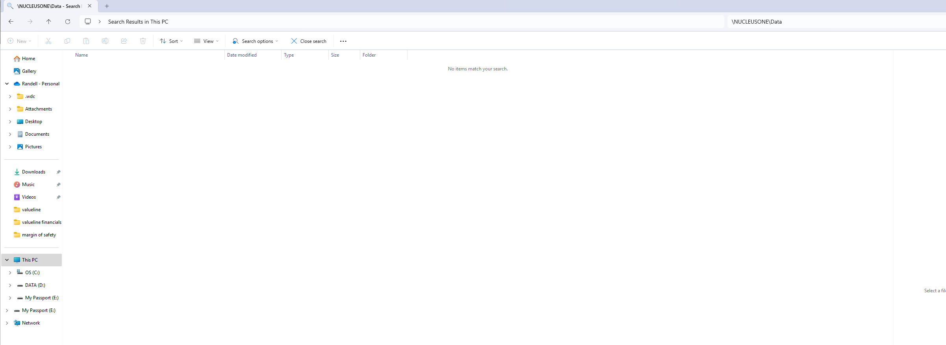The image size is (946, 345).
Task: Click the Rename icon in toolbar
Action: [x=105, y=41]
